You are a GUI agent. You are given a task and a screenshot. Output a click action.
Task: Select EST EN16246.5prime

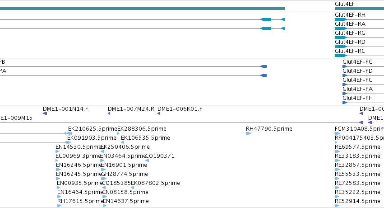(x=79, y=165)
